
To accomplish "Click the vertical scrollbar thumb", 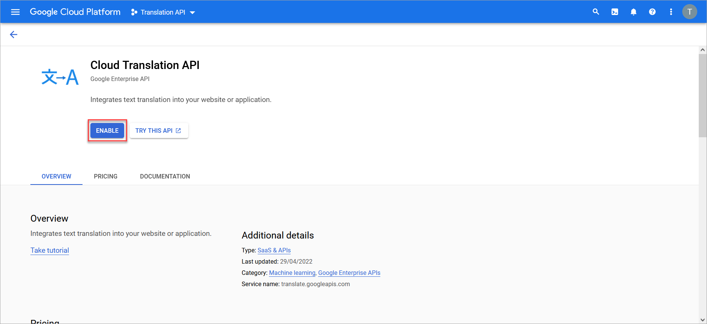I will [x=702, y=96].
